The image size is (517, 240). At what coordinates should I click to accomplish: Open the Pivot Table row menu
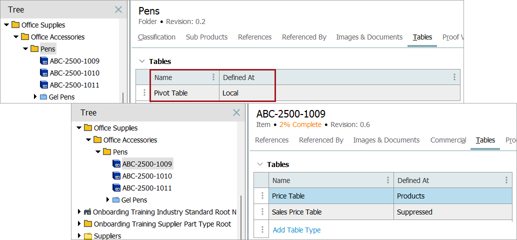(x=144, y=93)
